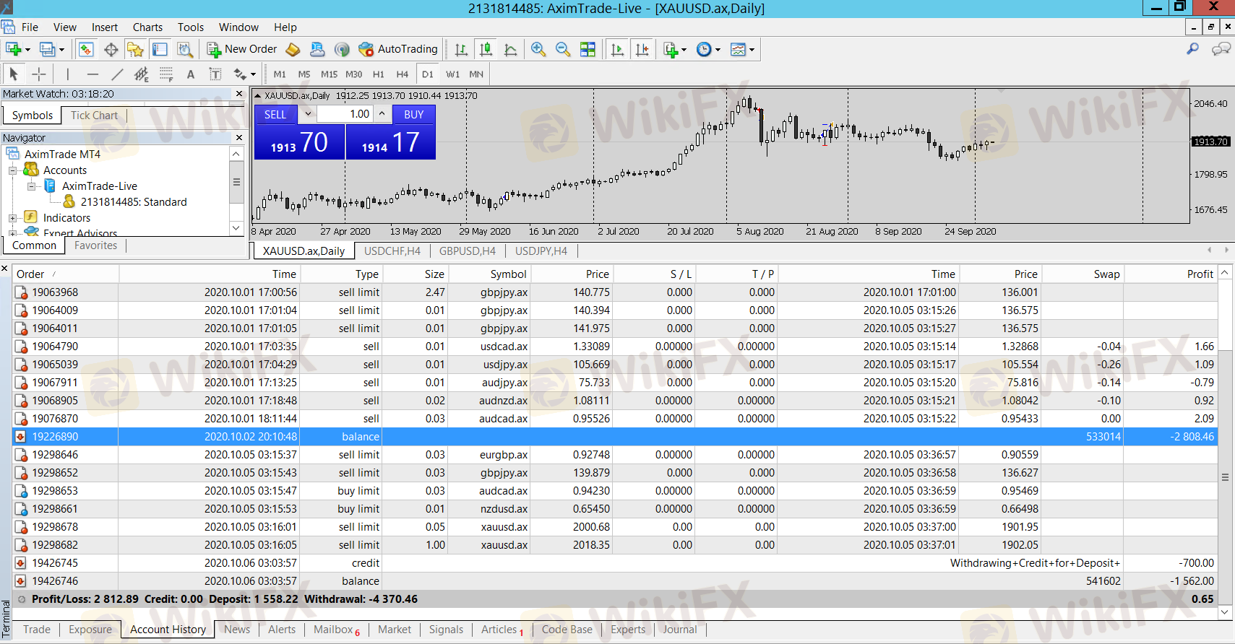The height and width of the screenshot is (644, 1235).
Task: Open the Insert menu
Action: pyautogui.click(x=104, y=27)
